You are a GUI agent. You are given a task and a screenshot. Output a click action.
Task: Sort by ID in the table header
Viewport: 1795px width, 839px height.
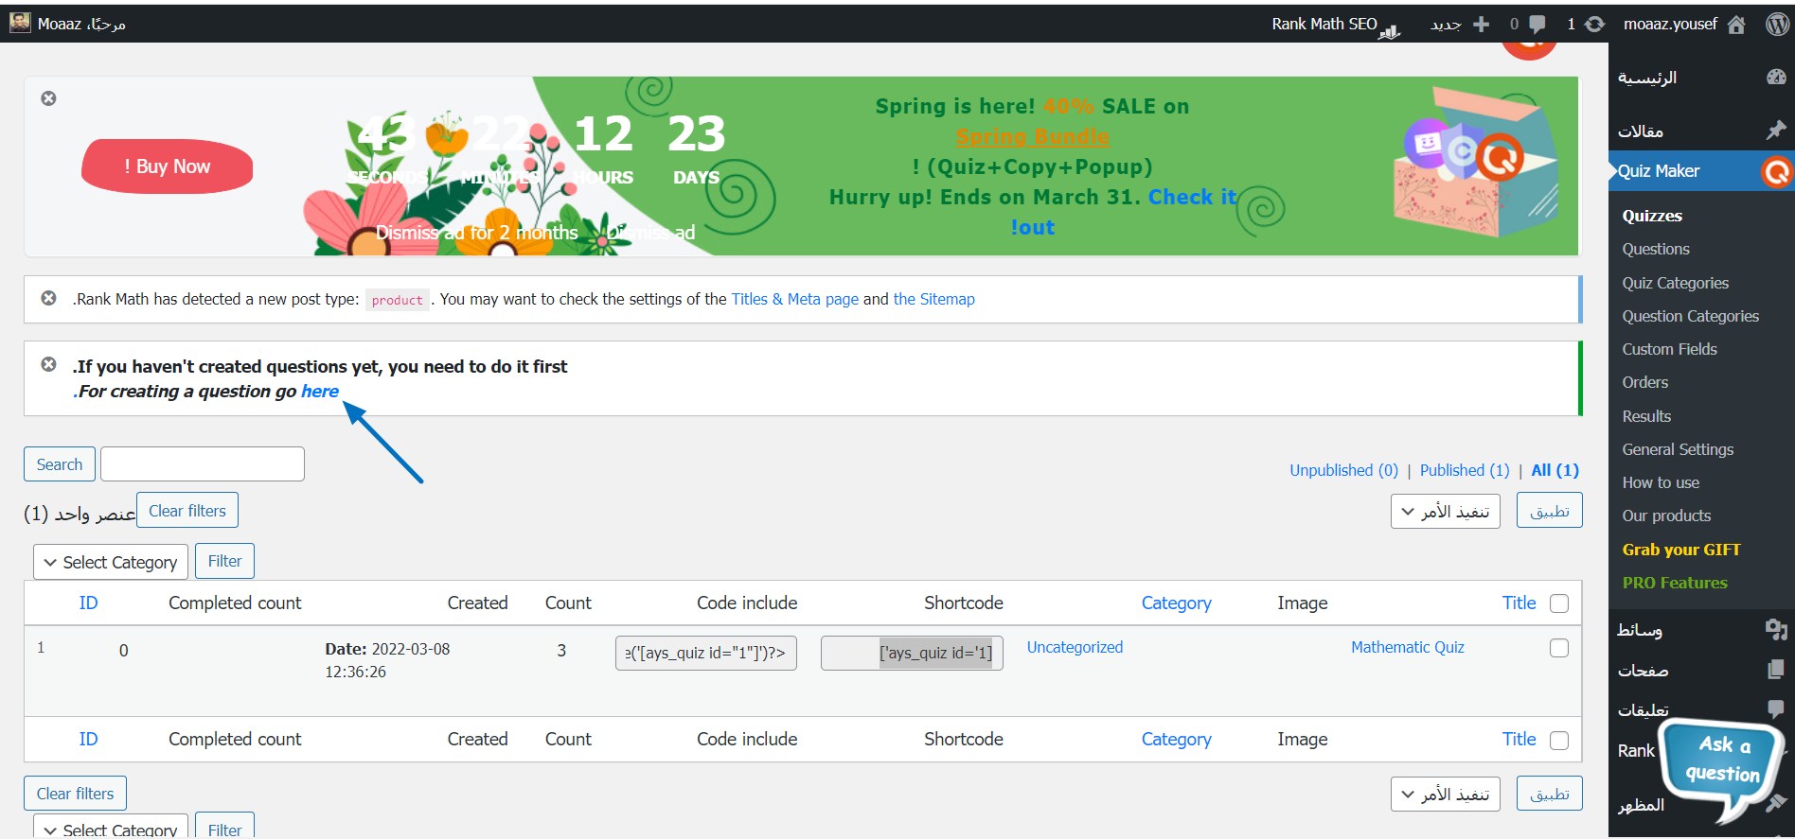tap(88, 603)
